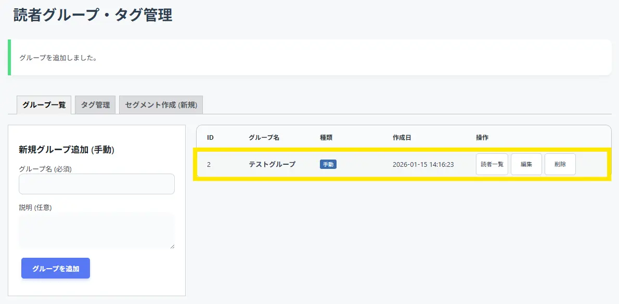Select the セグメント作成 (新規) tab
619x304 pixels.
161,105
